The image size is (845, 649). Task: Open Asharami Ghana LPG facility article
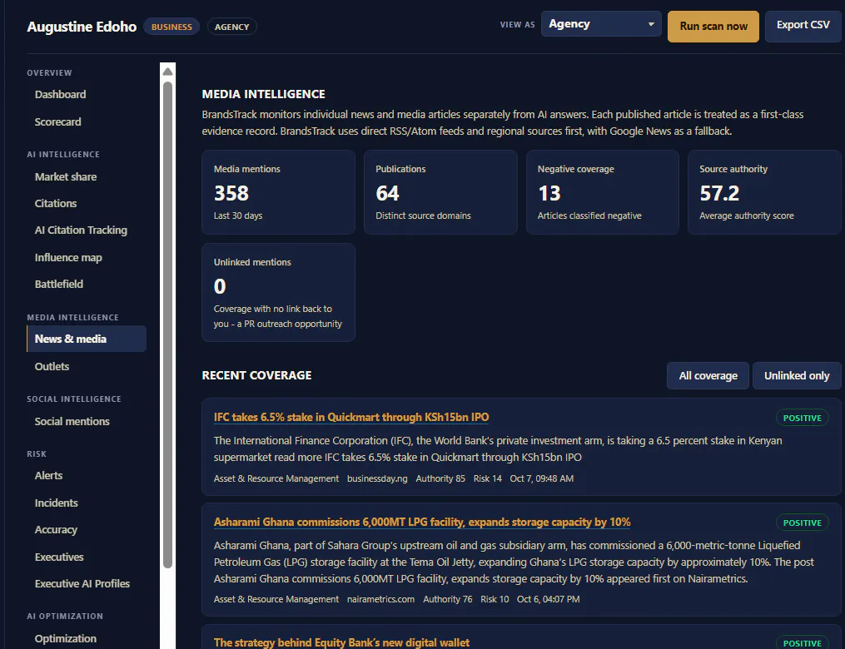coord(422,523)
